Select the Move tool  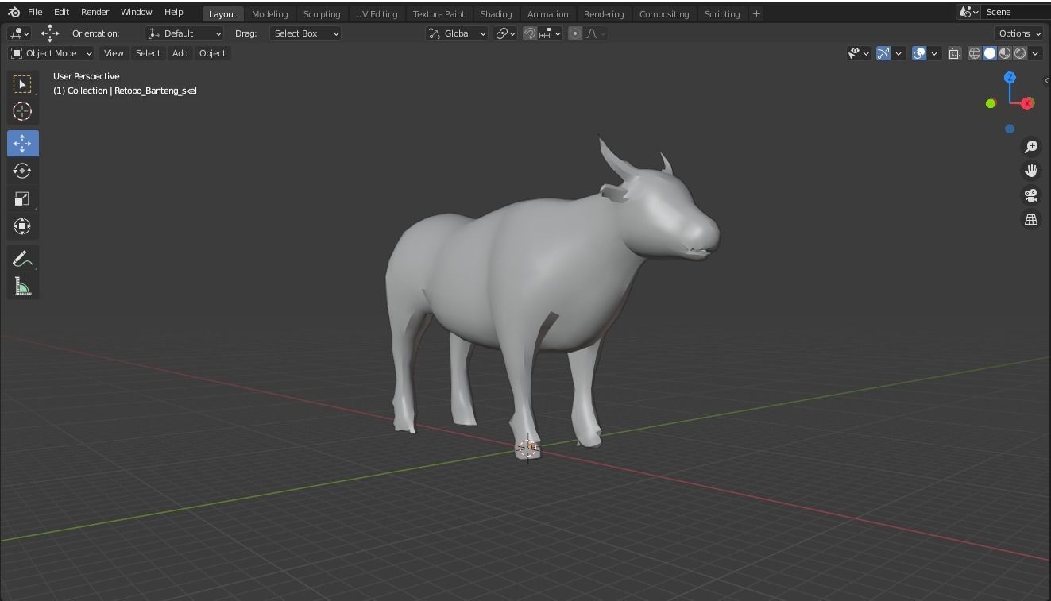pos(22,143)
